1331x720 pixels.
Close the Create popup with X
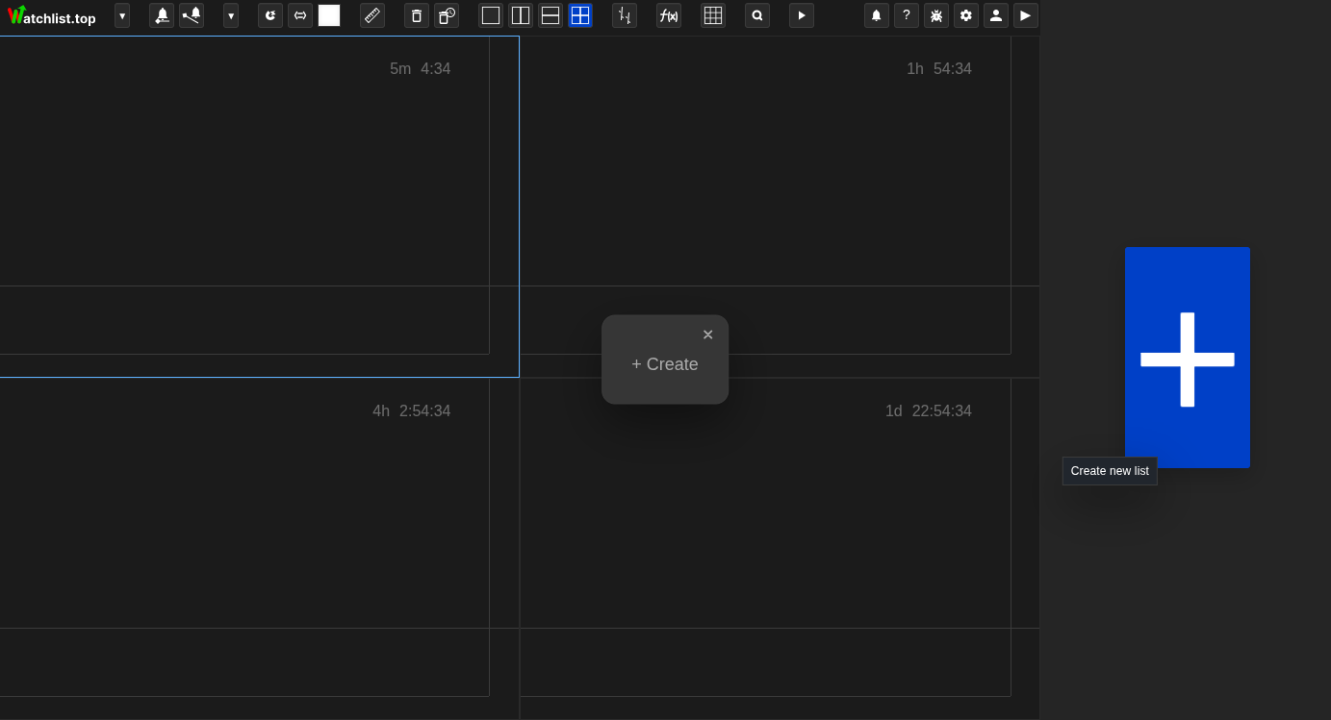click(708, 335)
